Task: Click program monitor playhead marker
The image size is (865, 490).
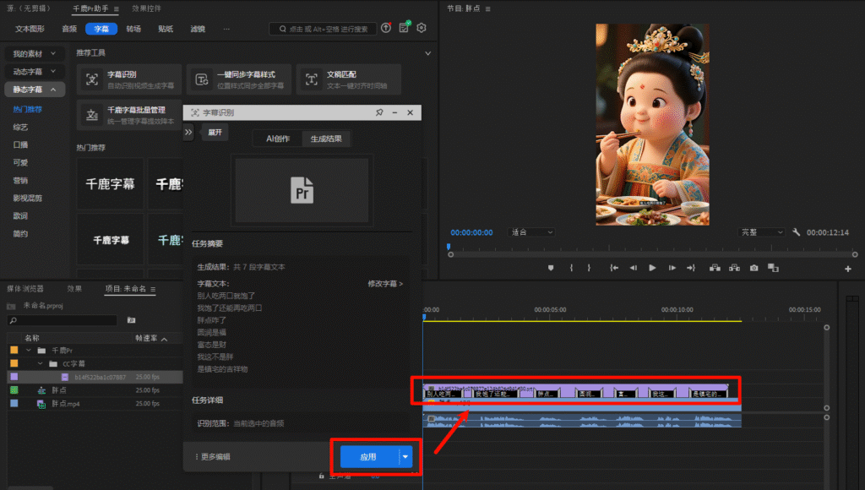Action: point(449,247)
